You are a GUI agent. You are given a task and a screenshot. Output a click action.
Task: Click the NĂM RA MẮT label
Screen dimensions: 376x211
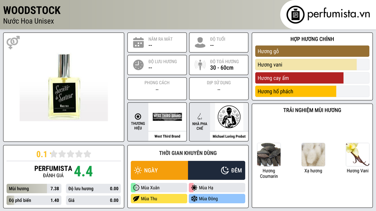[160, 39]
